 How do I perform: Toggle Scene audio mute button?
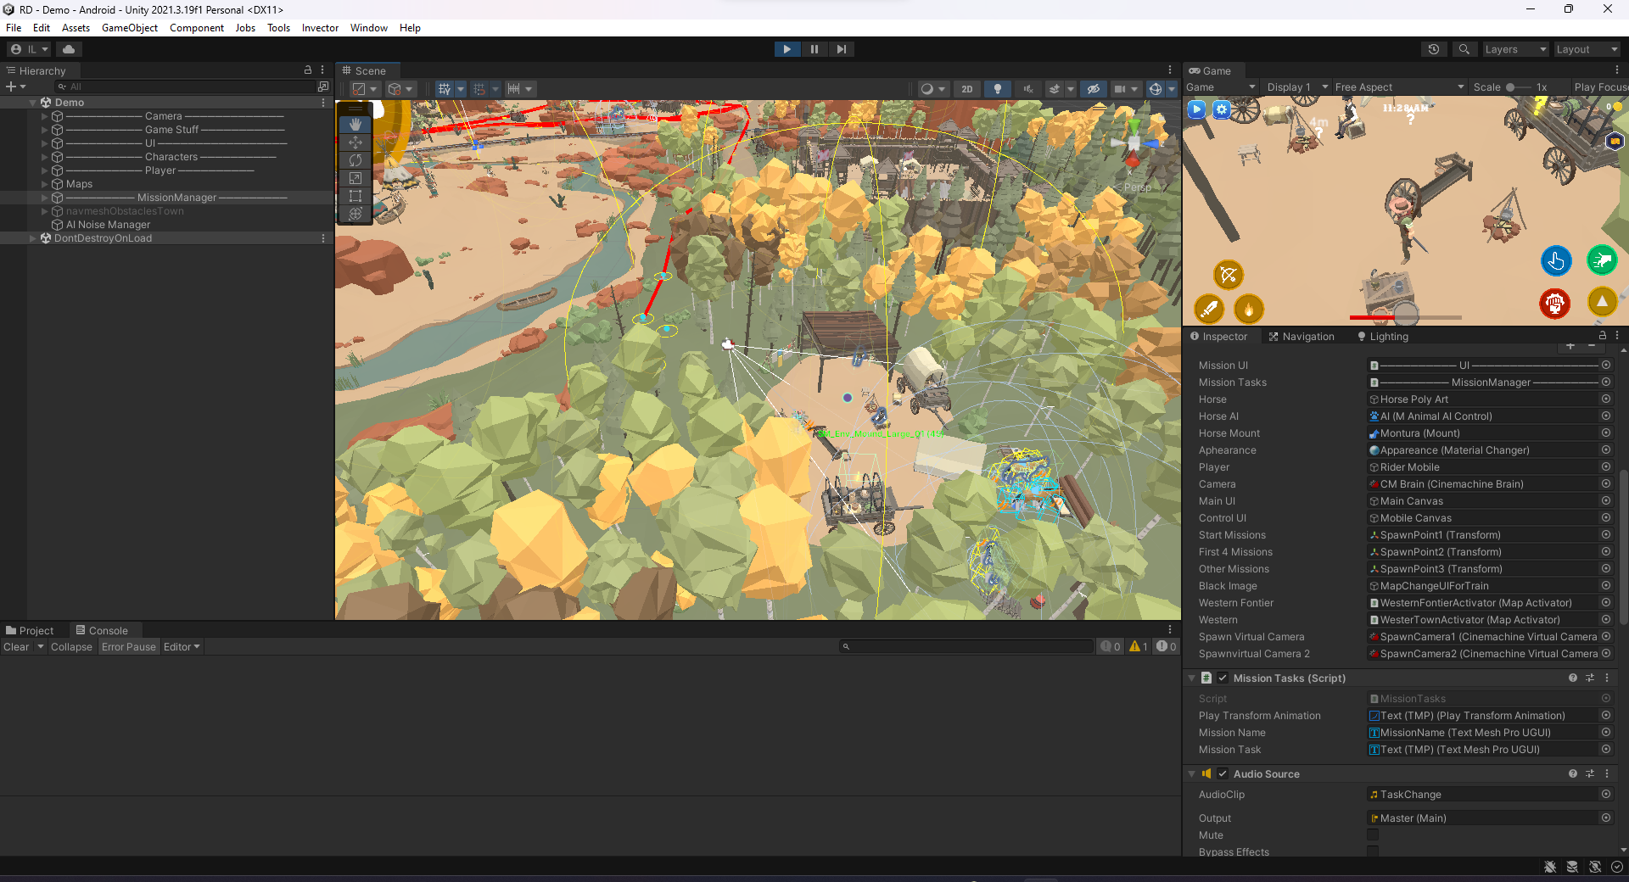1028,89
